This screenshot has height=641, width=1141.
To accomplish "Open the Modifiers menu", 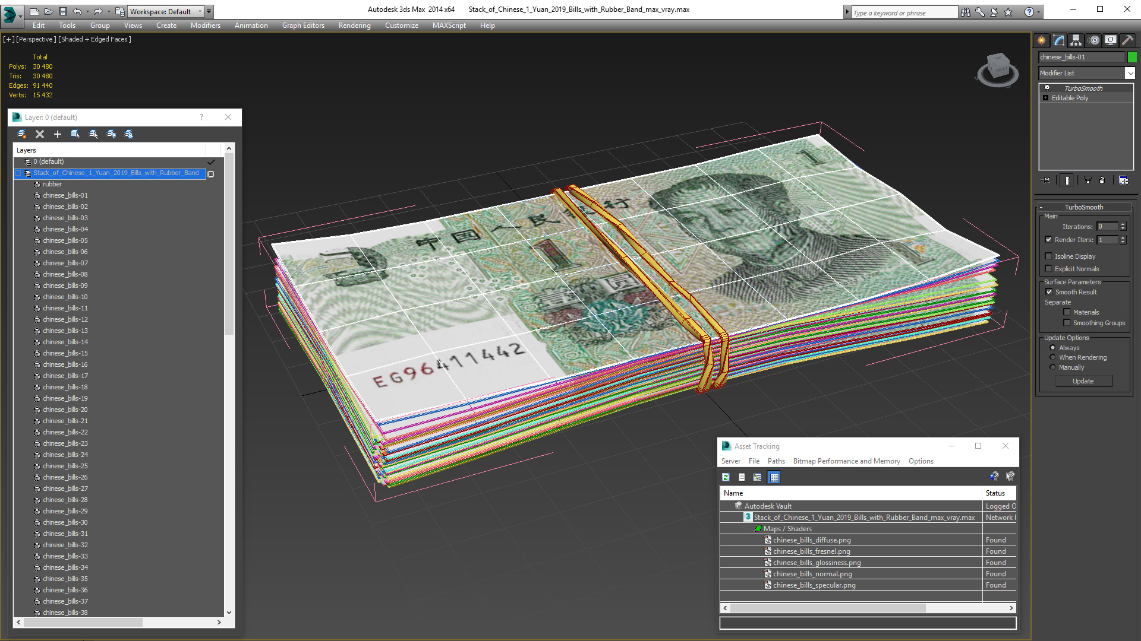I will pyautogui.click(x=205, y=26).
